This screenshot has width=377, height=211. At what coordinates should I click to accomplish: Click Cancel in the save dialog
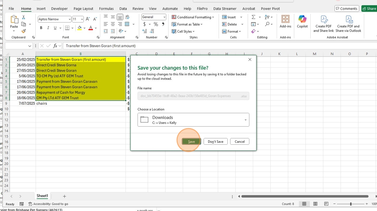pos(240,142)
